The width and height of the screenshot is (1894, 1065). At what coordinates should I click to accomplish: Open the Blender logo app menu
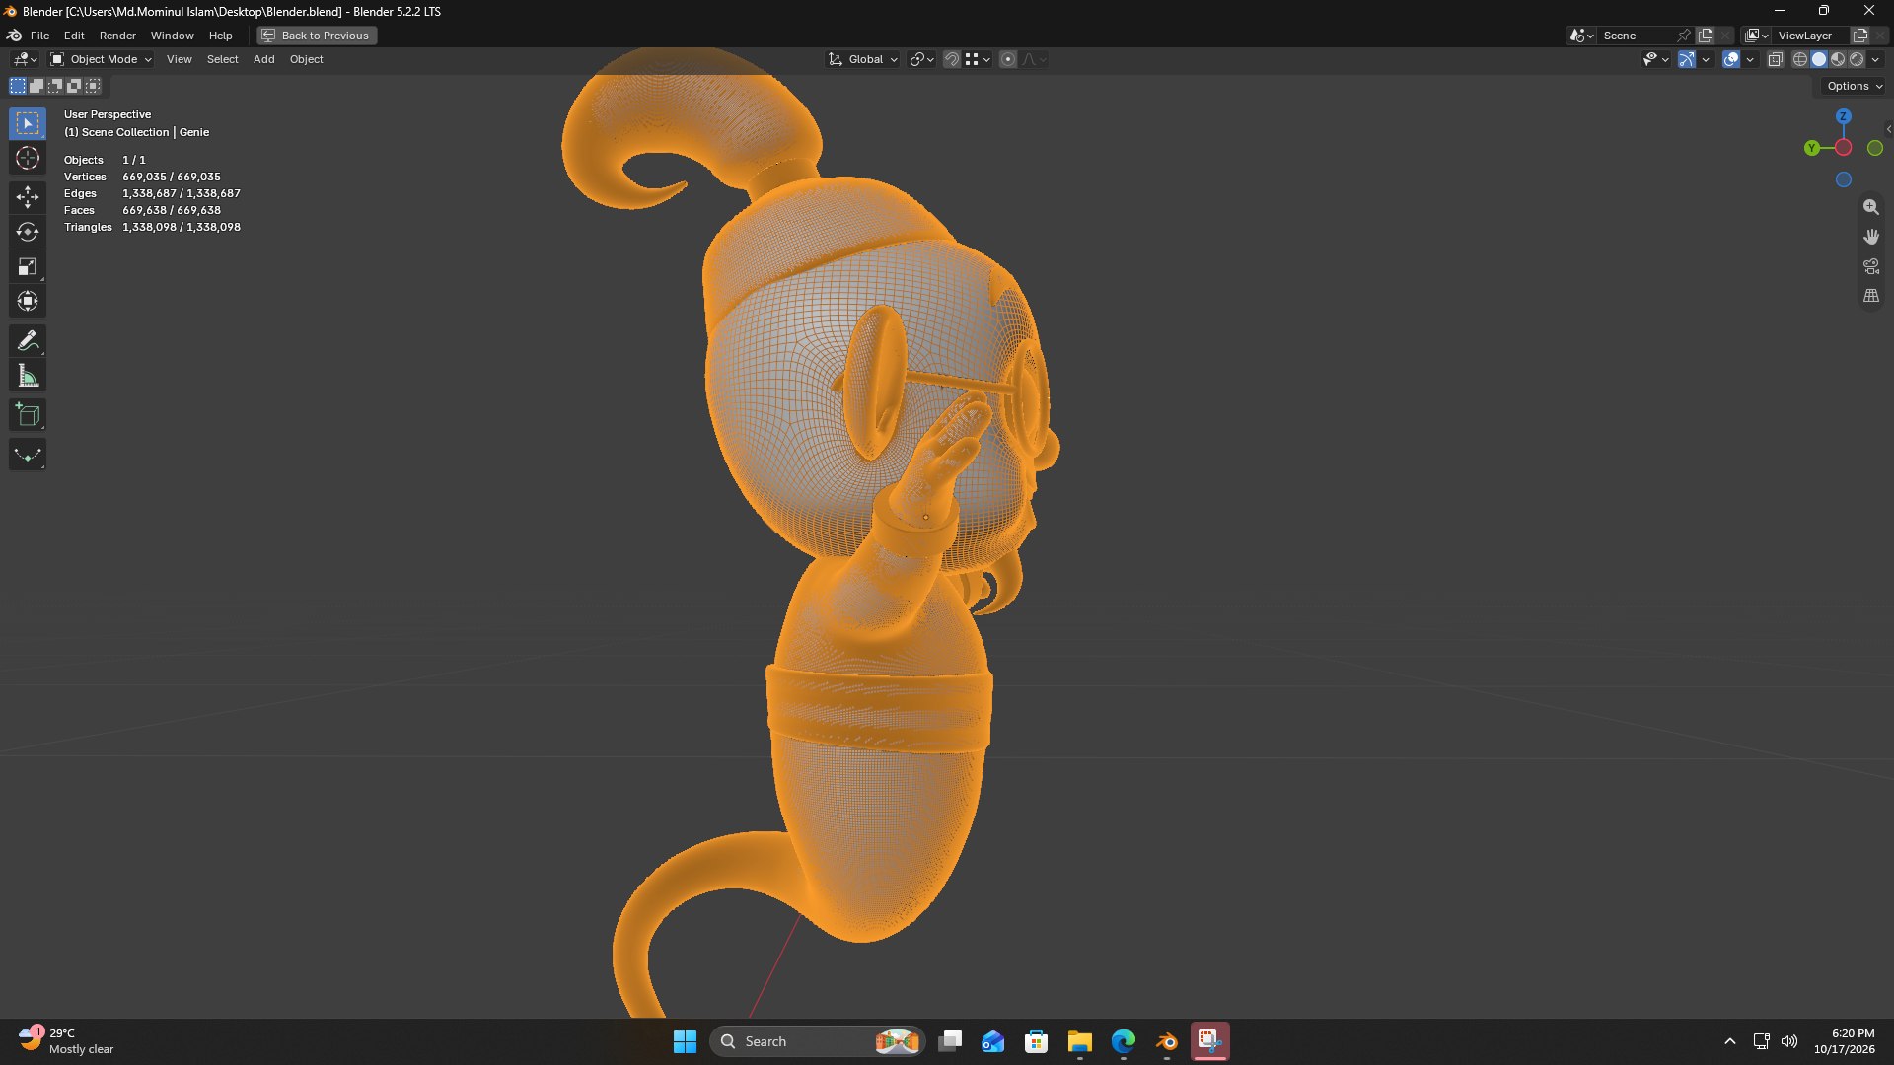point(15,35)
